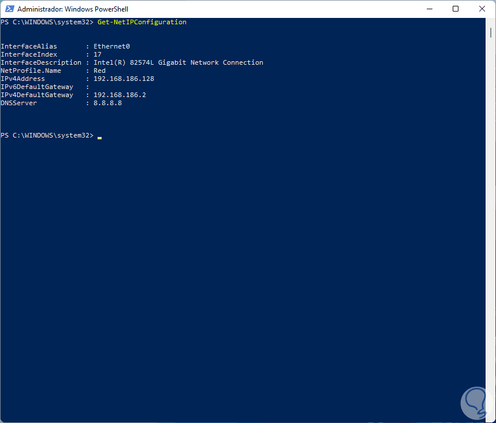Screen dimensions: 496x423
Task: Click the first PS C:\WINDOWS\system32> prompt
Action: tap(47, 22)
